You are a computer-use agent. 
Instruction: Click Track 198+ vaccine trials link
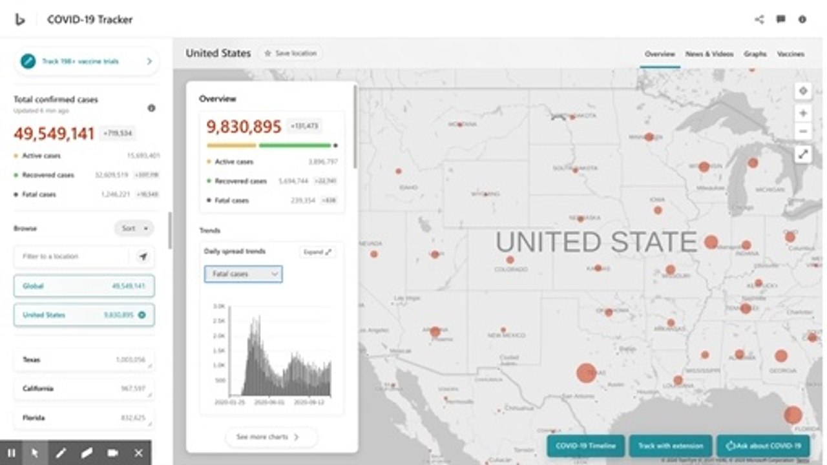(80, 61)
